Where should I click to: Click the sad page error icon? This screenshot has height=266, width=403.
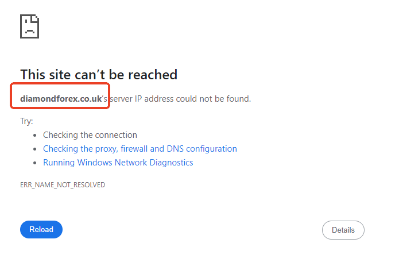click(29, 26)
